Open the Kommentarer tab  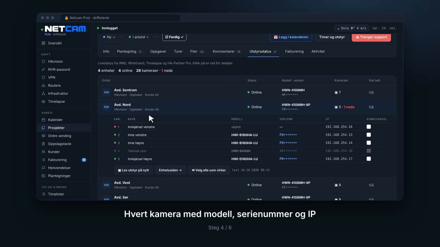(227, 51)
